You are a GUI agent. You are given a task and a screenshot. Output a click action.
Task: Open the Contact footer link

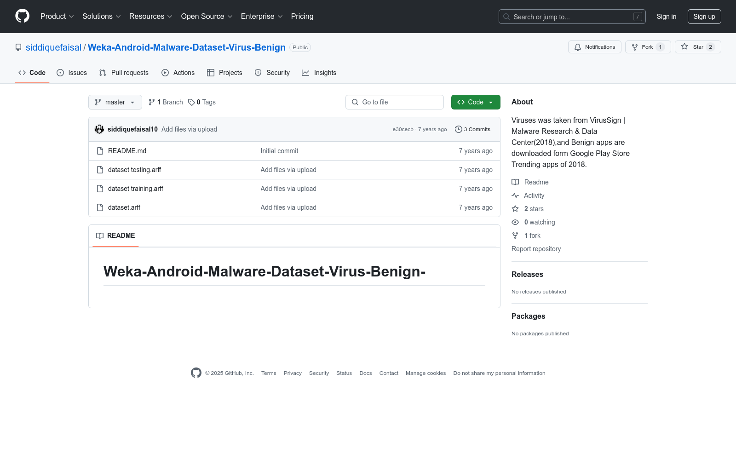(389, 373)
